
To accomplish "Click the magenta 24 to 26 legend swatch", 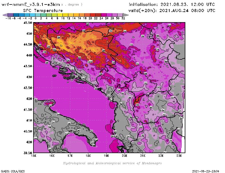I will pos(104,15).
